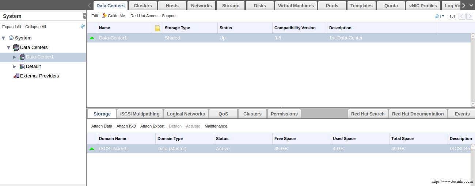Click the System globe icon in tree
This screenshot has height=186, width=475.
tap(11, 38)
